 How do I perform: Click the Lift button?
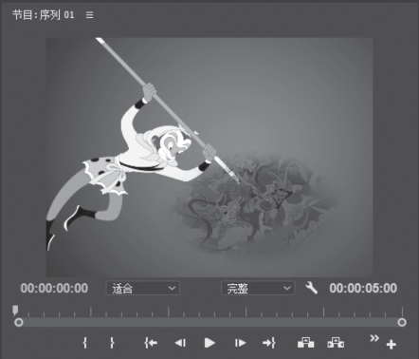click(305, 343)
